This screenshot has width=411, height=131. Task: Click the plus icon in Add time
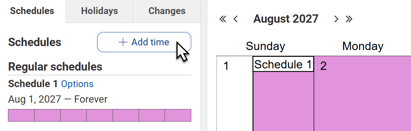(x=123, y=42)
